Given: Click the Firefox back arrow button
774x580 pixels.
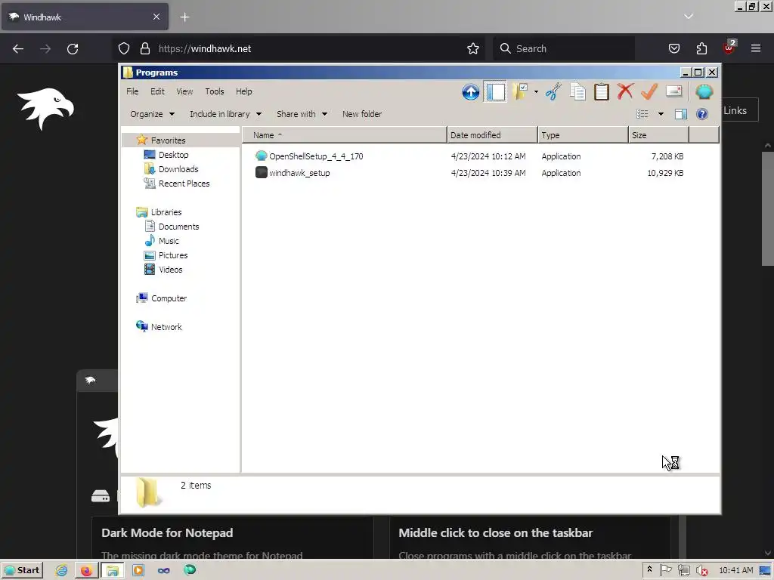Looking at the screenshot, I should click(x=18, y=48).
